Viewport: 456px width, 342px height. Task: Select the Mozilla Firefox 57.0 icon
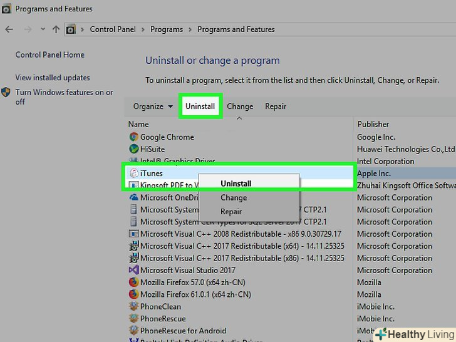[x=133, y=282]
